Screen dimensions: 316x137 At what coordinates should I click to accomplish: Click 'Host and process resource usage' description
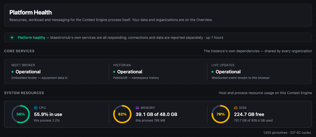tap(265, 93)
